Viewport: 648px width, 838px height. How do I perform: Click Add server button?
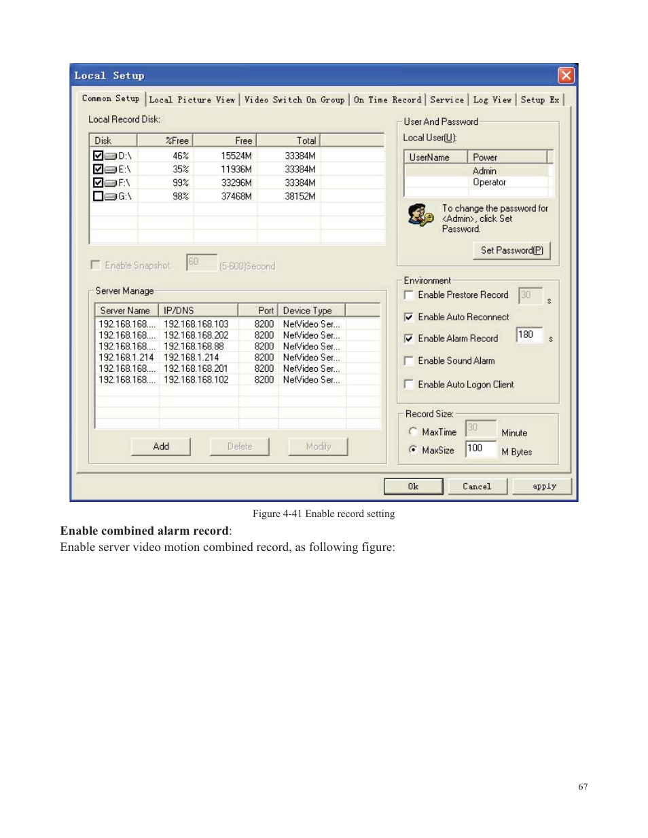click(x=161, y=446)
